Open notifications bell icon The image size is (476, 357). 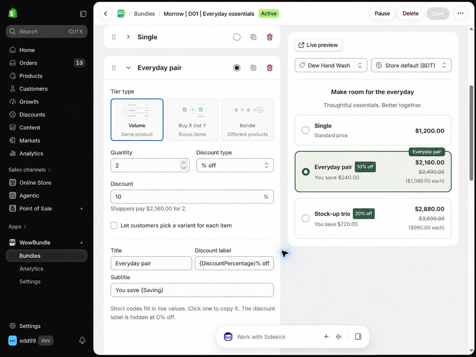click(82, 341)
